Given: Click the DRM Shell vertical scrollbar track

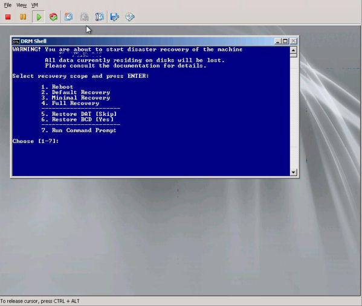Looking at the screenshot, I should tap(293, 113).
